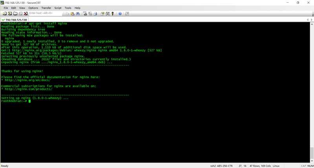Click the grayed Reconnect toolbar icon
This screenshot has width=314, height=168.
click(x=20, y=14)
